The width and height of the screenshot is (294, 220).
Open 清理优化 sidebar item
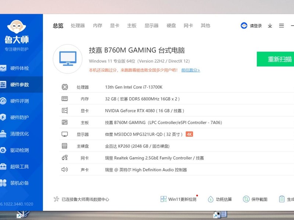point(19,134)
